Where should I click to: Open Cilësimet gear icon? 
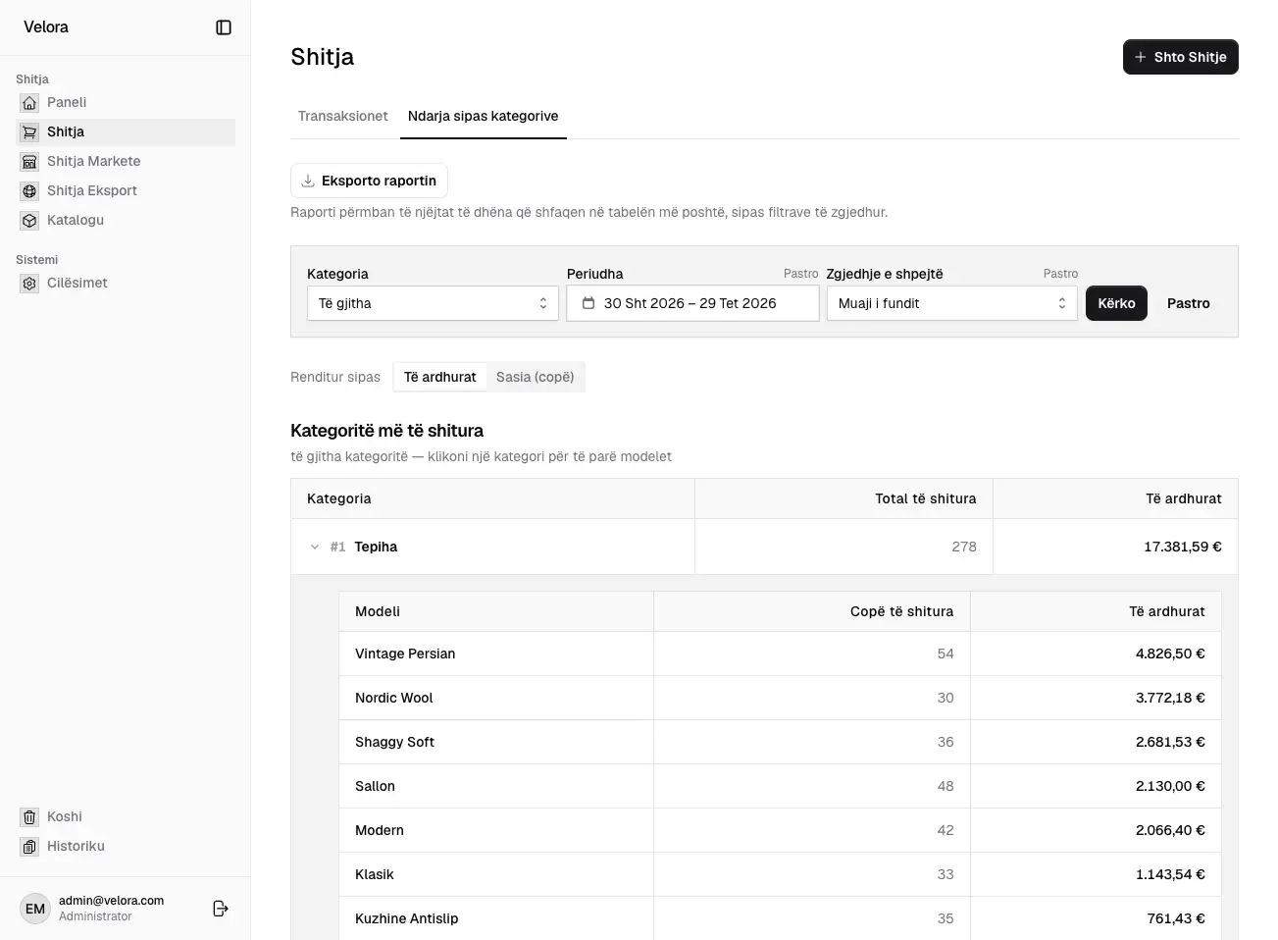pyautogui.click(x=29, y=283)
